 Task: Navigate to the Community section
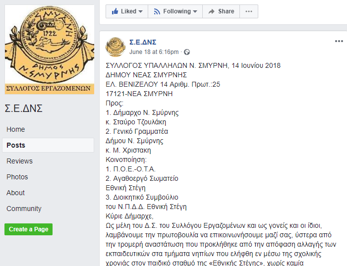24,209
